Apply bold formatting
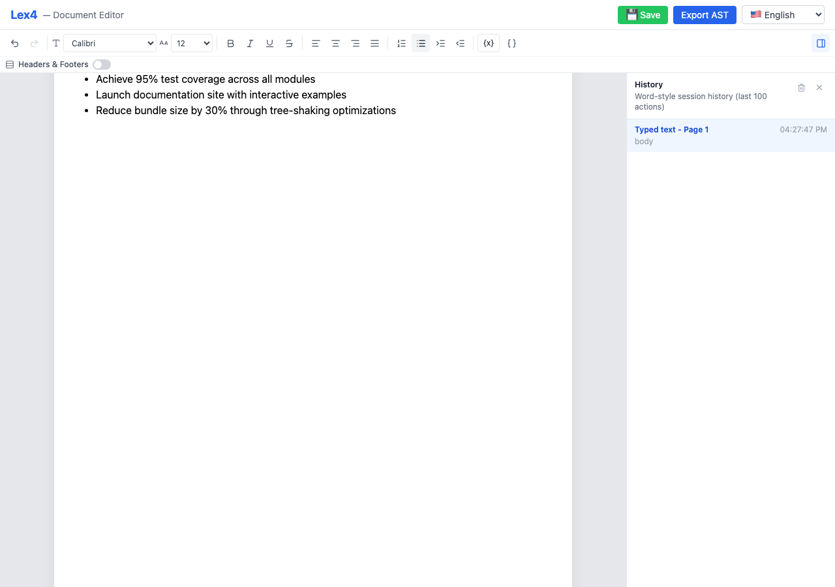 [230, 43]
